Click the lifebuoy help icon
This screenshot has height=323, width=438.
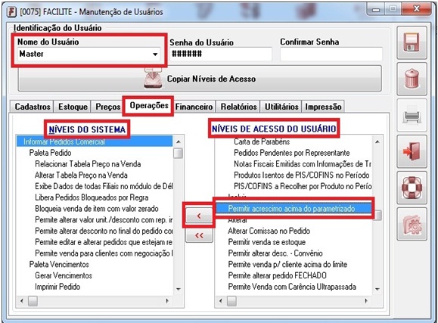412,188
